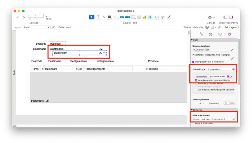Image resolution: width=252 pixels, height=143 pixels.
Task: Select the Portal tool in toolbar
Action: click(139, 17)
